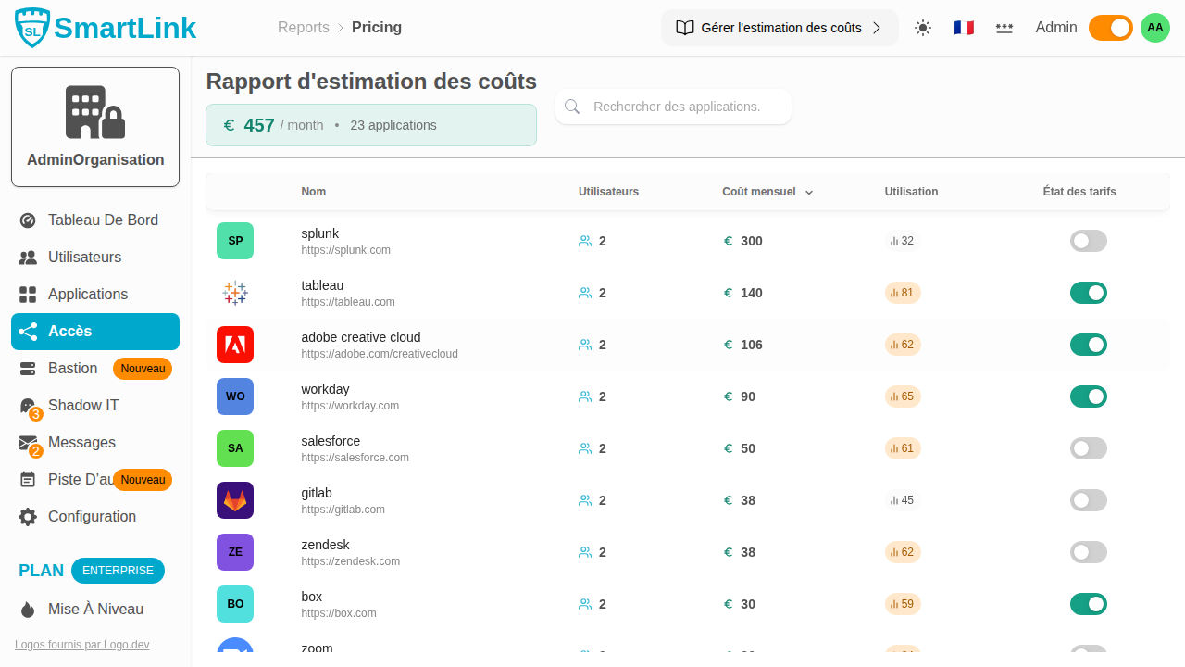1185x667 pixels.
Task: Open the language selector French flag
Action: pos(964,28)
